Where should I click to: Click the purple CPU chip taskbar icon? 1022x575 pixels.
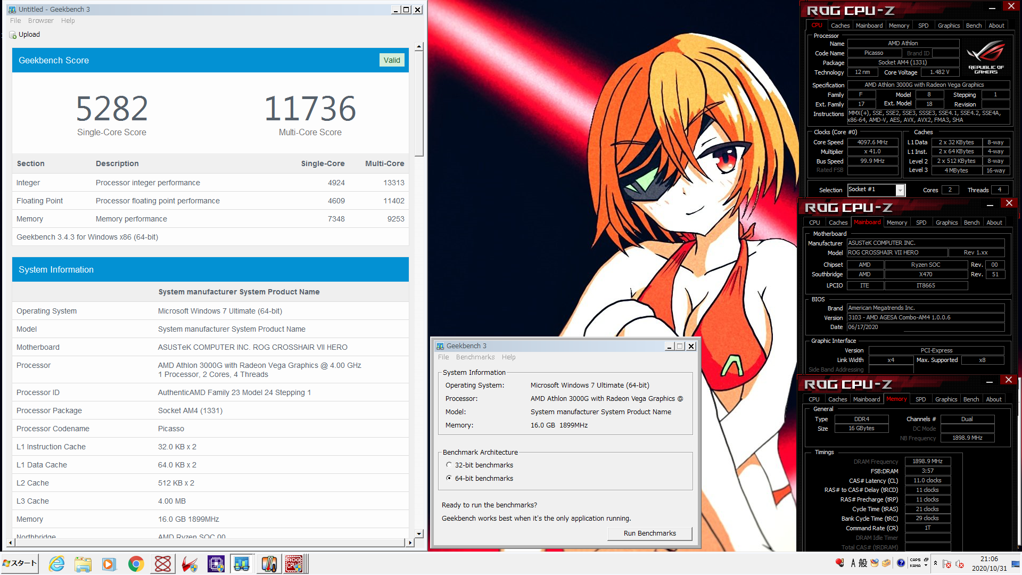click(216, 564)
